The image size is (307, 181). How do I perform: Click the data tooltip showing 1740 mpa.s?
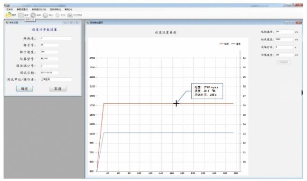pyautogui.click(x=207, y=91)
